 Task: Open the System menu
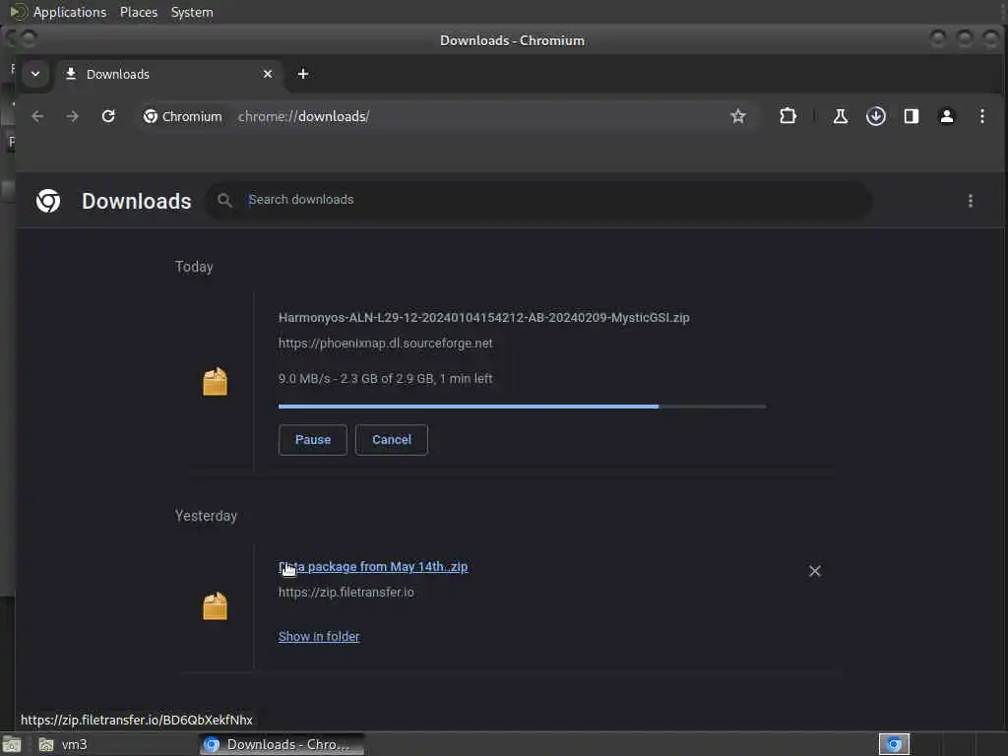point(192,12)
